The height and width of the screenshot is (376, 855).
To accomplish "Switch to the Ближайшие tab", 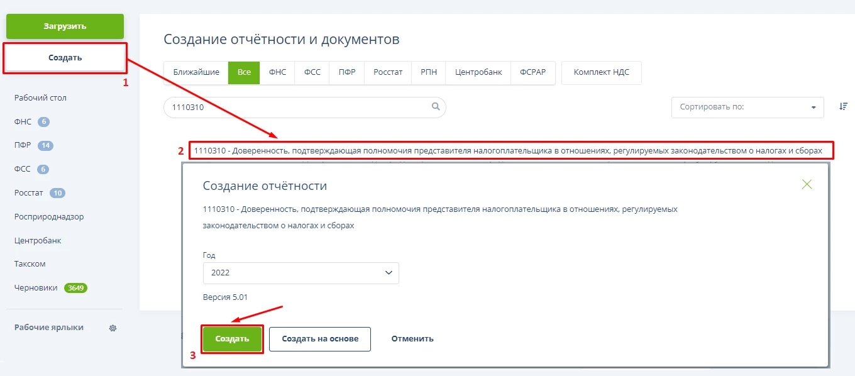I will tap(196, 72).
